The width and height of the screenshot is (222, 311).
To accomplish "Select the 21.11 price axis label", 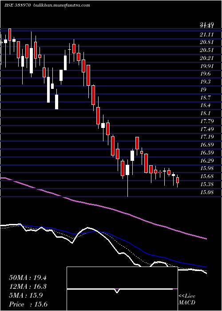I will 206,35.
